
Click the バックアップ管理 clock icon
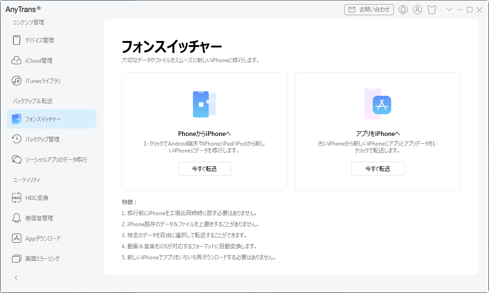tap(17, 139)
